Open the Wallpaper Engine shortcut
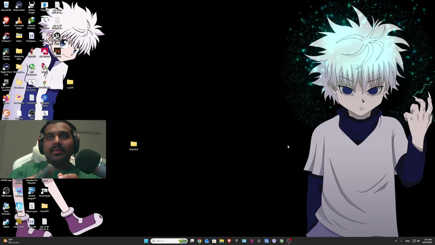 click(45, 100)
